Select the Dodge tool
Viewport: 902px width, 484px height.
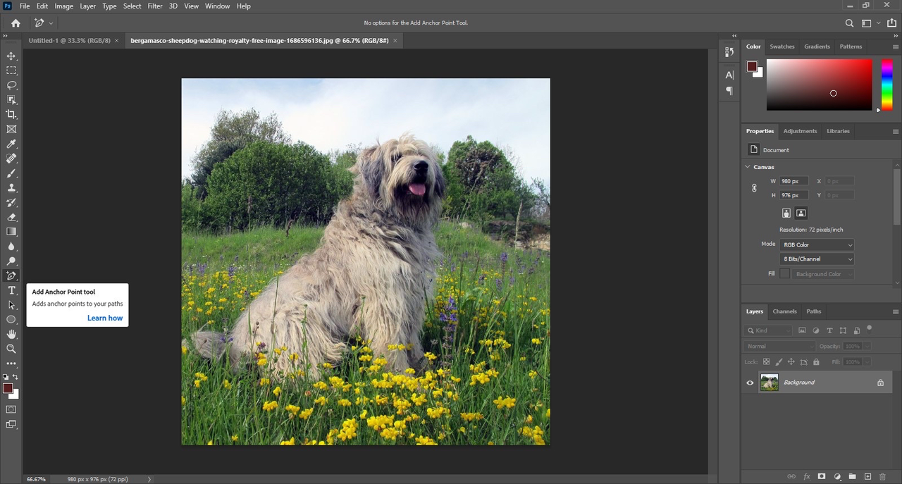pos(11,261)
